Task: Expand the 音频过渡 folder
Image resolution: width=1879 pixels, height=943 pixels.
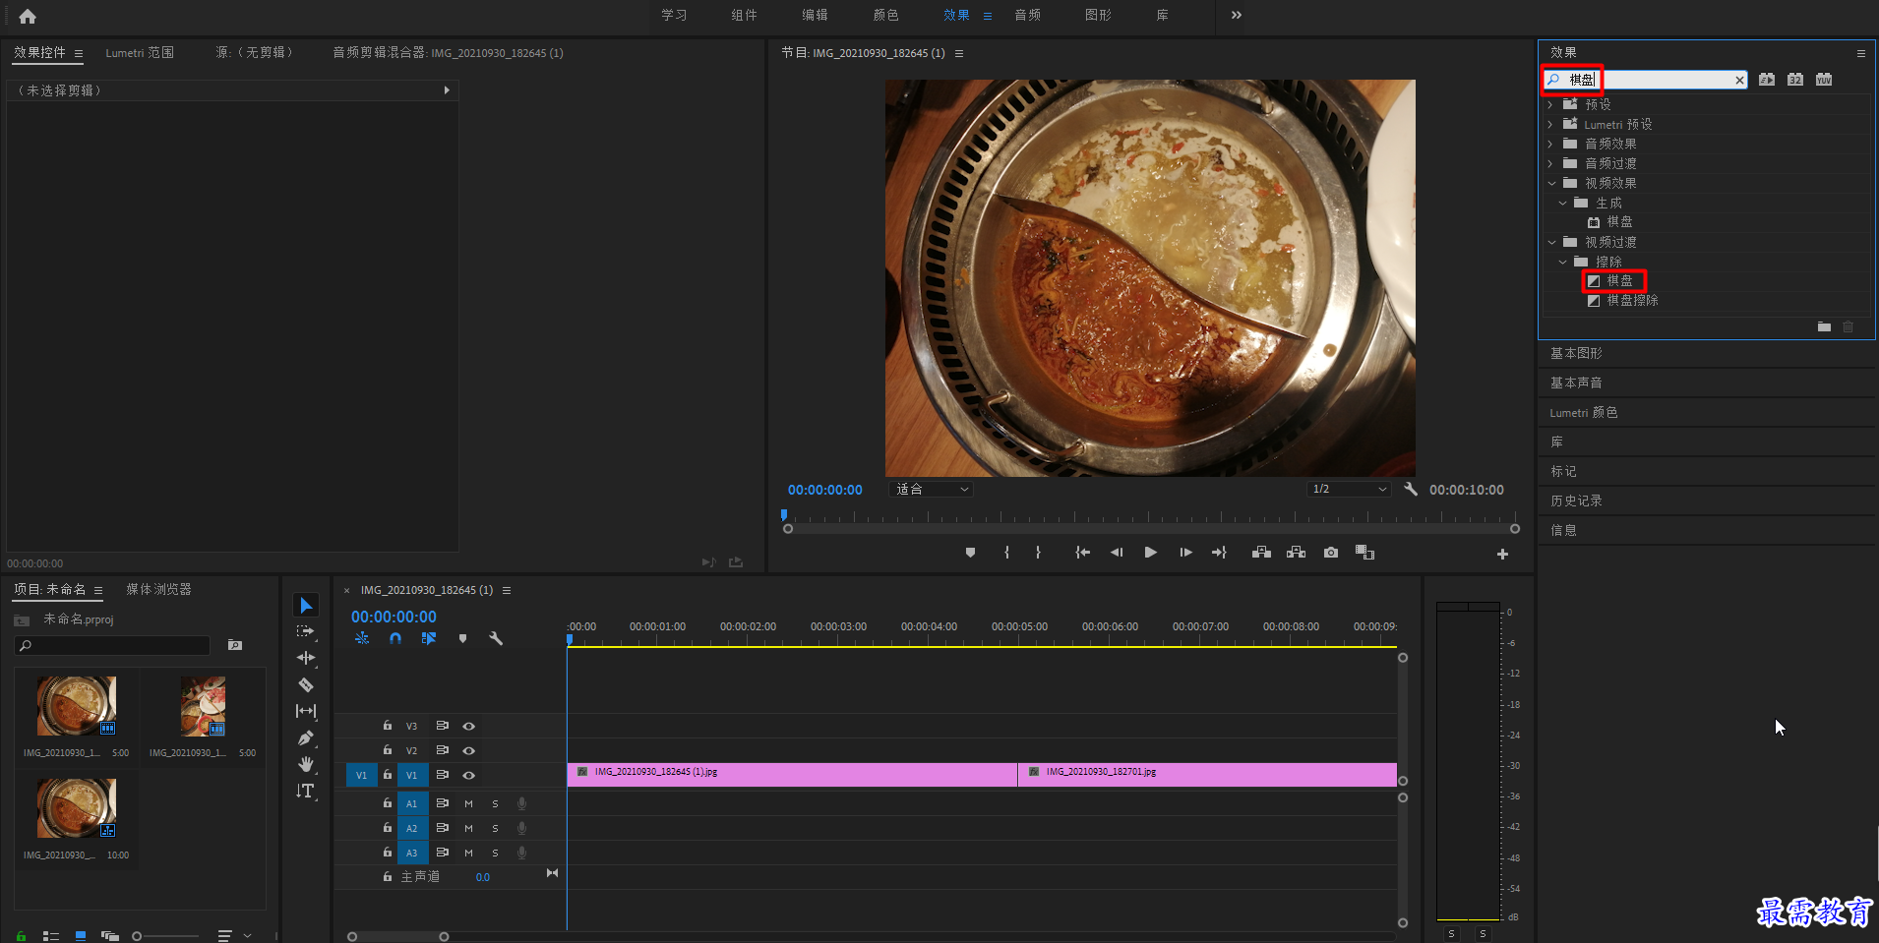Action: click(1550, 163)
